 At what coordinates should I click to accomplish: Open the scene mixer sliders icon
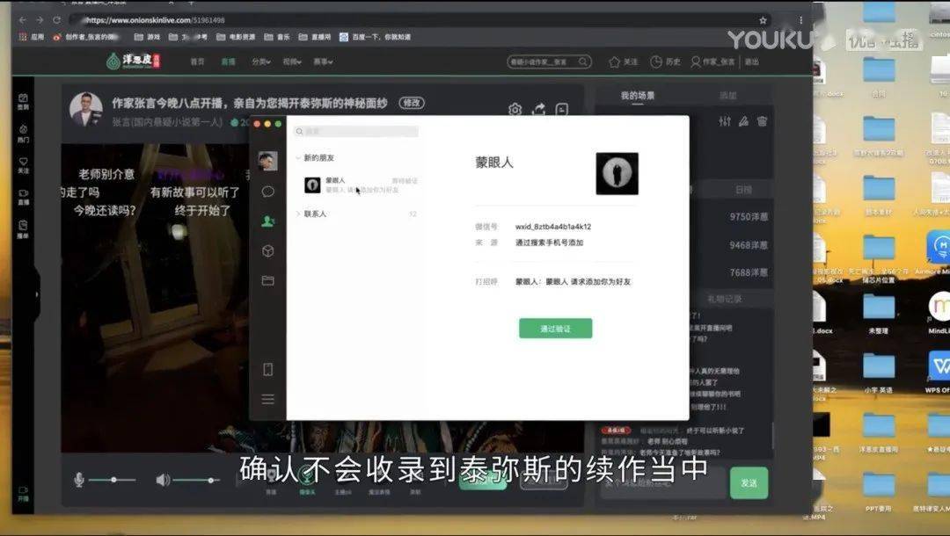pos(725,121)
